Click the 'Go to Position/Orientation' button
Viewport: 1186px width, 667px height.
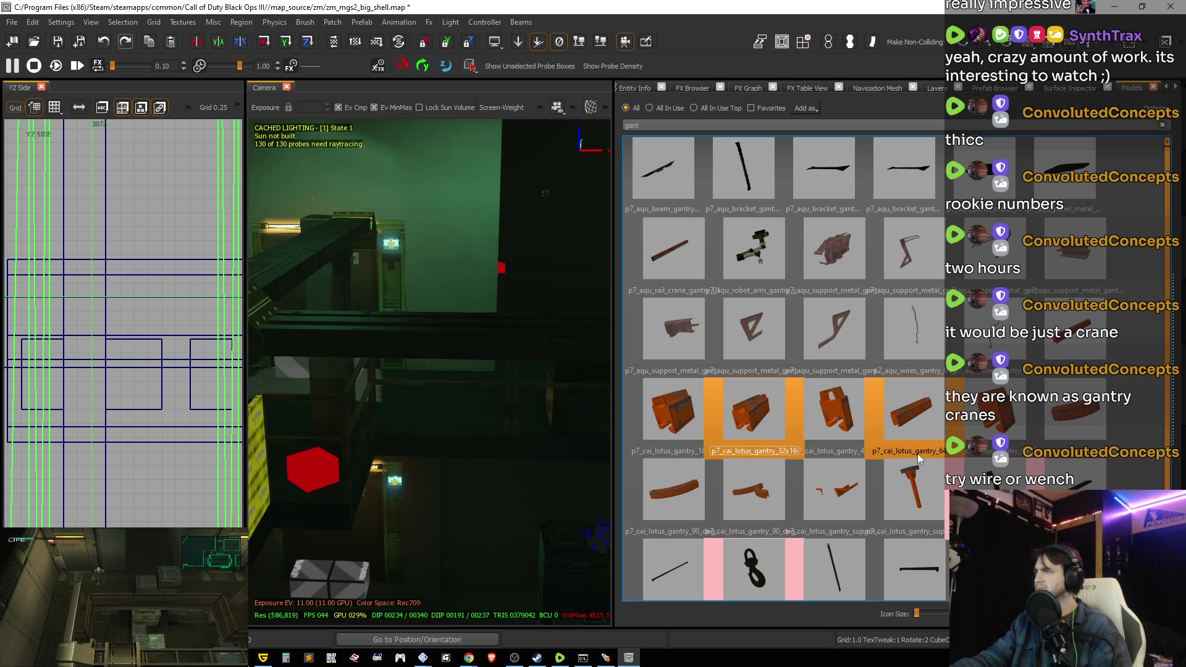(416, 639)
